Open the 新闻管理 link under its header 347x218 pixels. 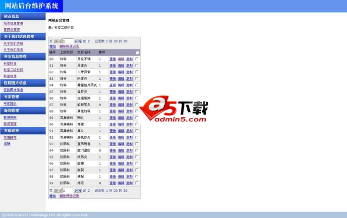10,124
